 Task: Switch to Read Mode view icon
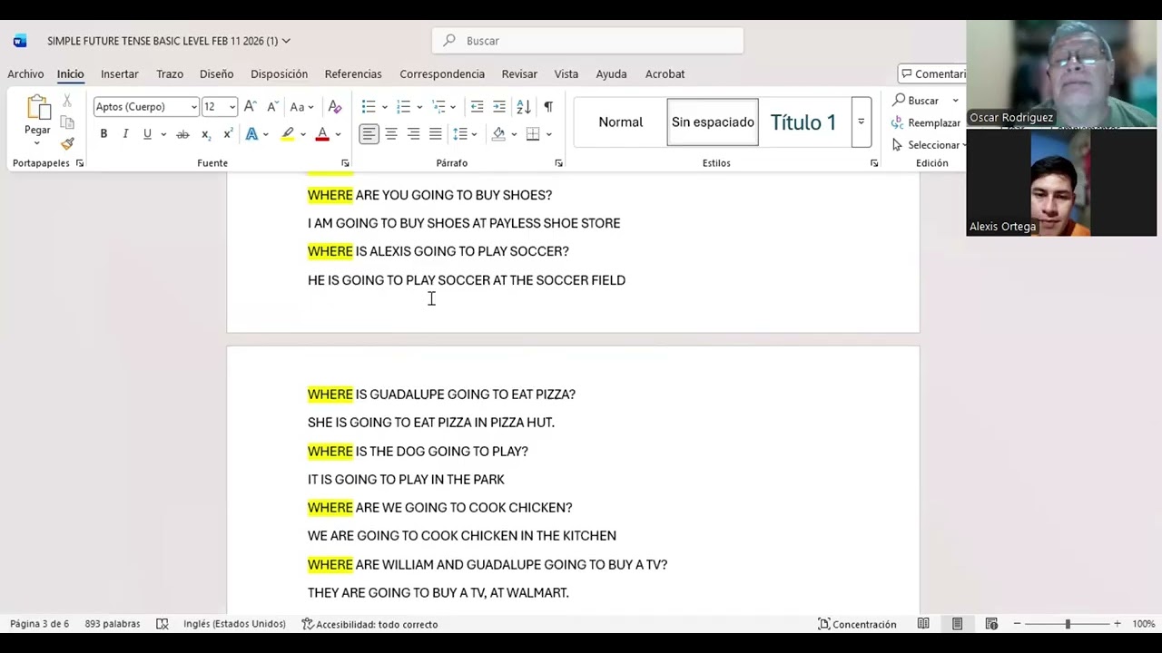tap(923, 624)
